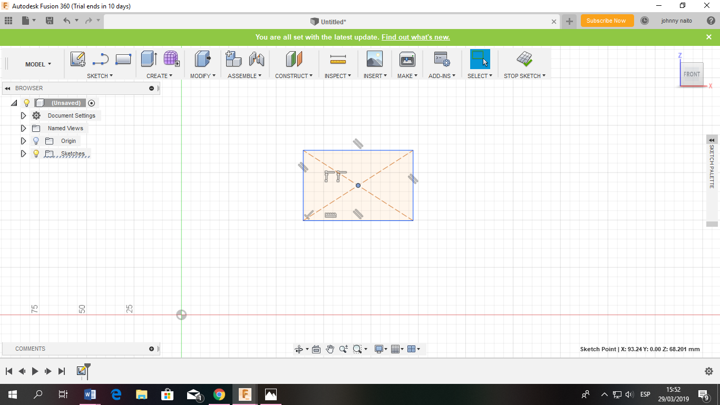This screenshot has height=405, width=720.
Task: Click the Make 3D Print icon
Action: (x=407, y=59)
